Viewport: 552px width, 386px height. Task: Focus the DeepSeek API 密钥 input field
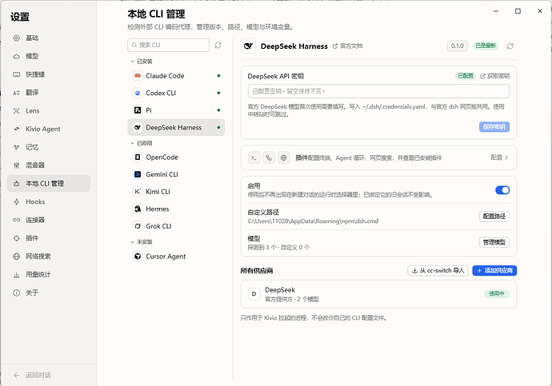point(378,91)
